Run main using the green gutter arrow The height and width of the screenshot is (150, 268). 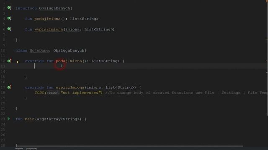(x=9, y=119)
